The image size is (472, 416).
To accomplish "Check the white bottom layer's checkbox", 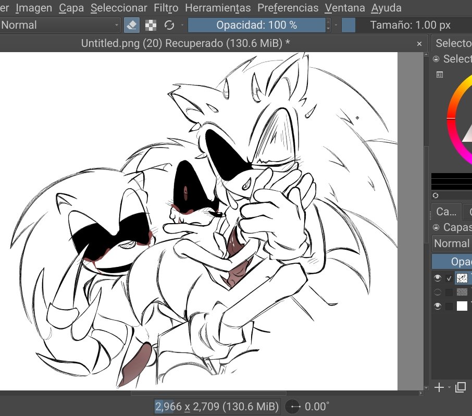I will point(449,307).
